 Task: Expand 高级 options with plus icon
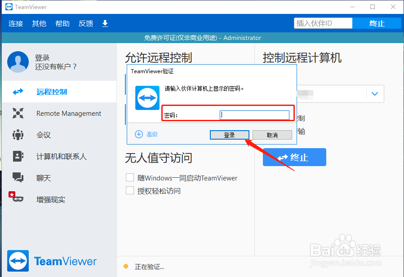coord(139,134)
